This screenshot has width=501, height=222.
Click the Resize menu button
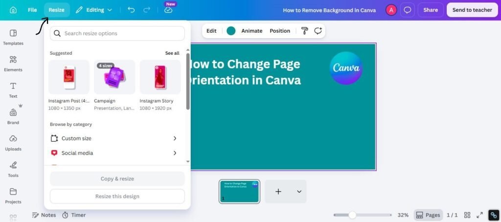point(57,10)
